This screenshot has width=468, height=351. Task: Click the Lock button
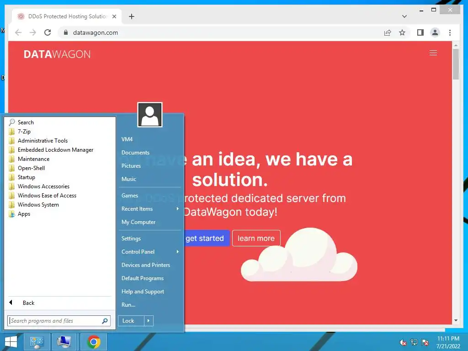pyautogui.click(x=131, y=321)
